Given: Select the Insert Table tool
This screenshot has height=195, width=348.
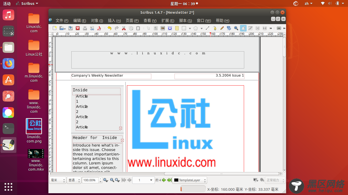Looking at the screenshot, I should point(177,28).
